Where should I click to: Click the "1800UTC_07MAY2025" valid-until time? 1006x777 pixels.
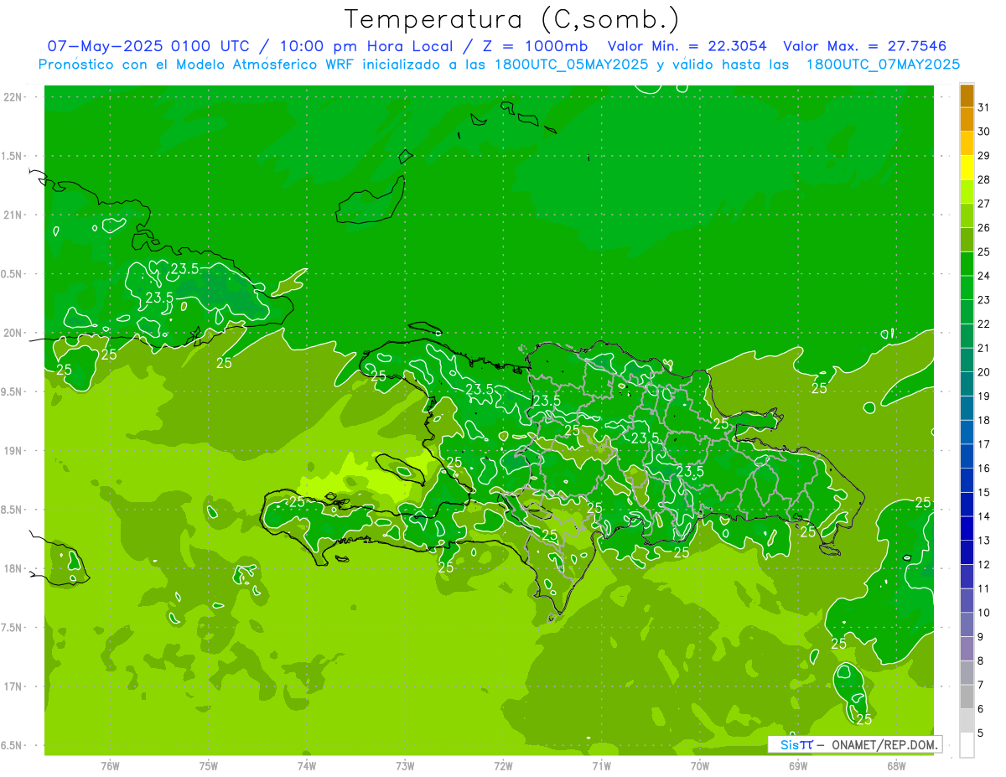click(x=883, y=65)
